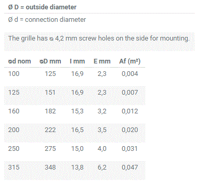Click the 'ød nom' column header
The width and height of the screenshot is (204, 193).
coord(19,61)
